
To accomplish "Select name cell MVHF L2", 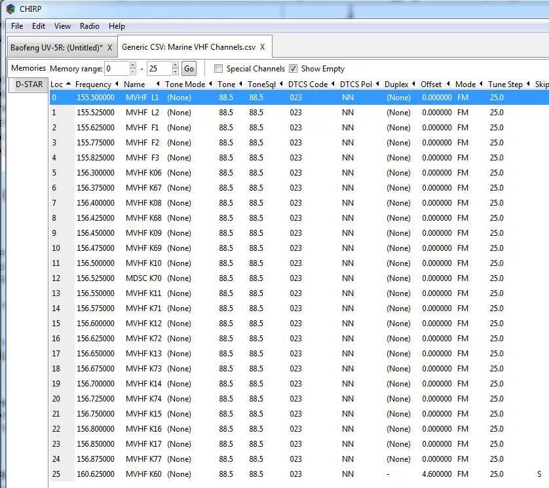I will click(x=143, y=113).
